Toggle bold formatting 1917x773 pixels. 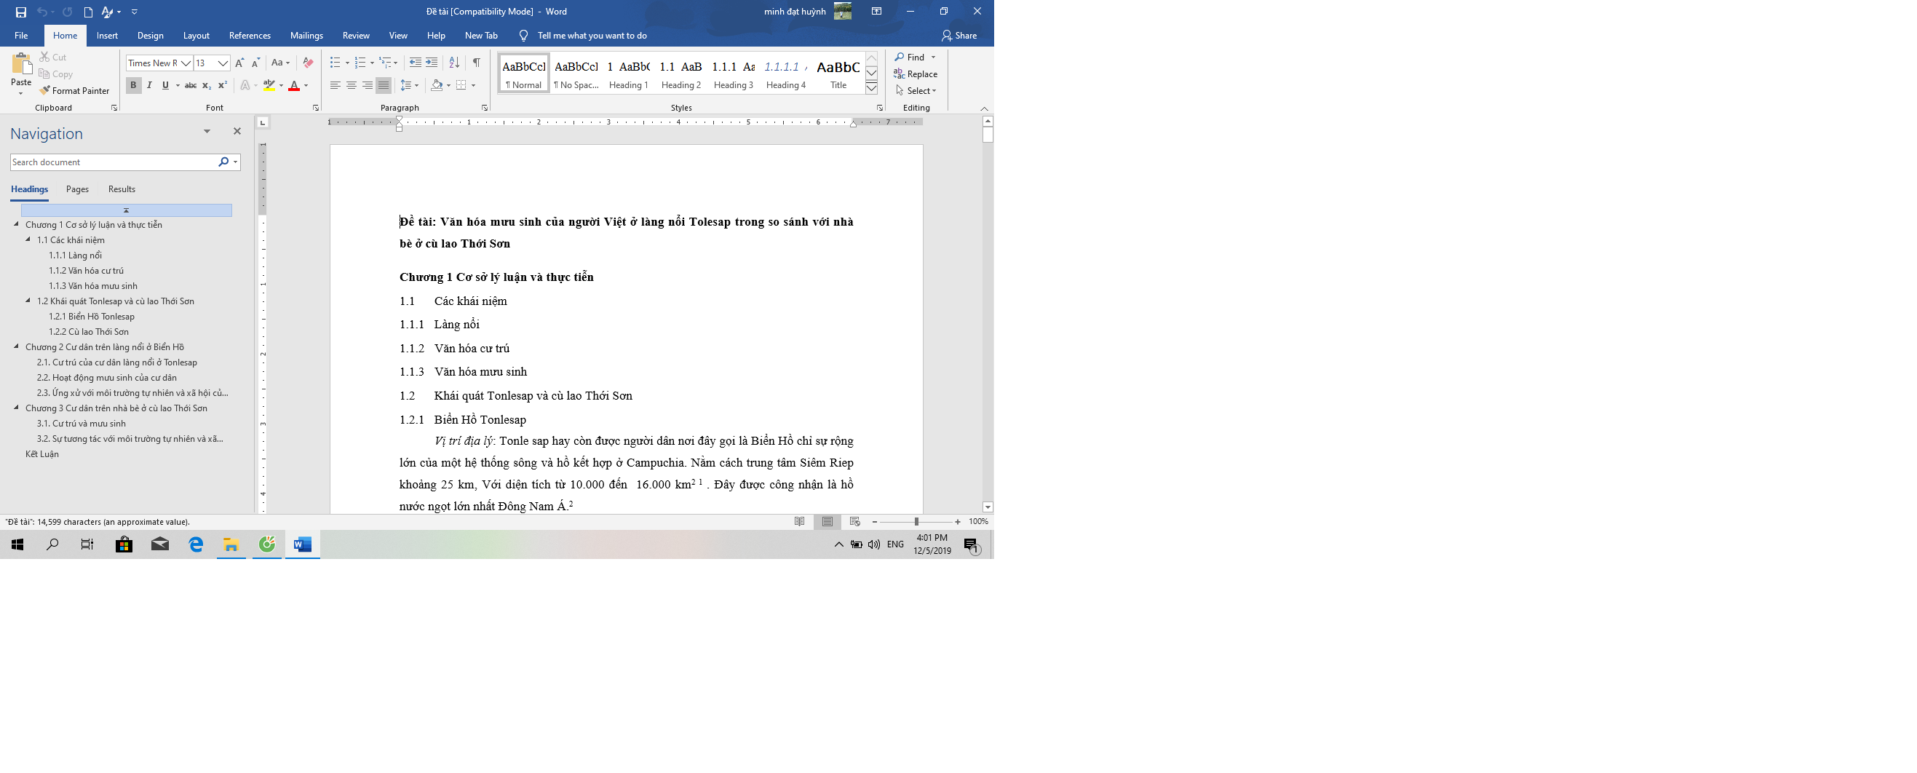(133, 86)
